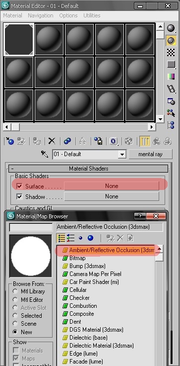The height and width of the screenshot is (366, 180).
Task: Click the Make Unique icon
Action: (x=83, y=141)
